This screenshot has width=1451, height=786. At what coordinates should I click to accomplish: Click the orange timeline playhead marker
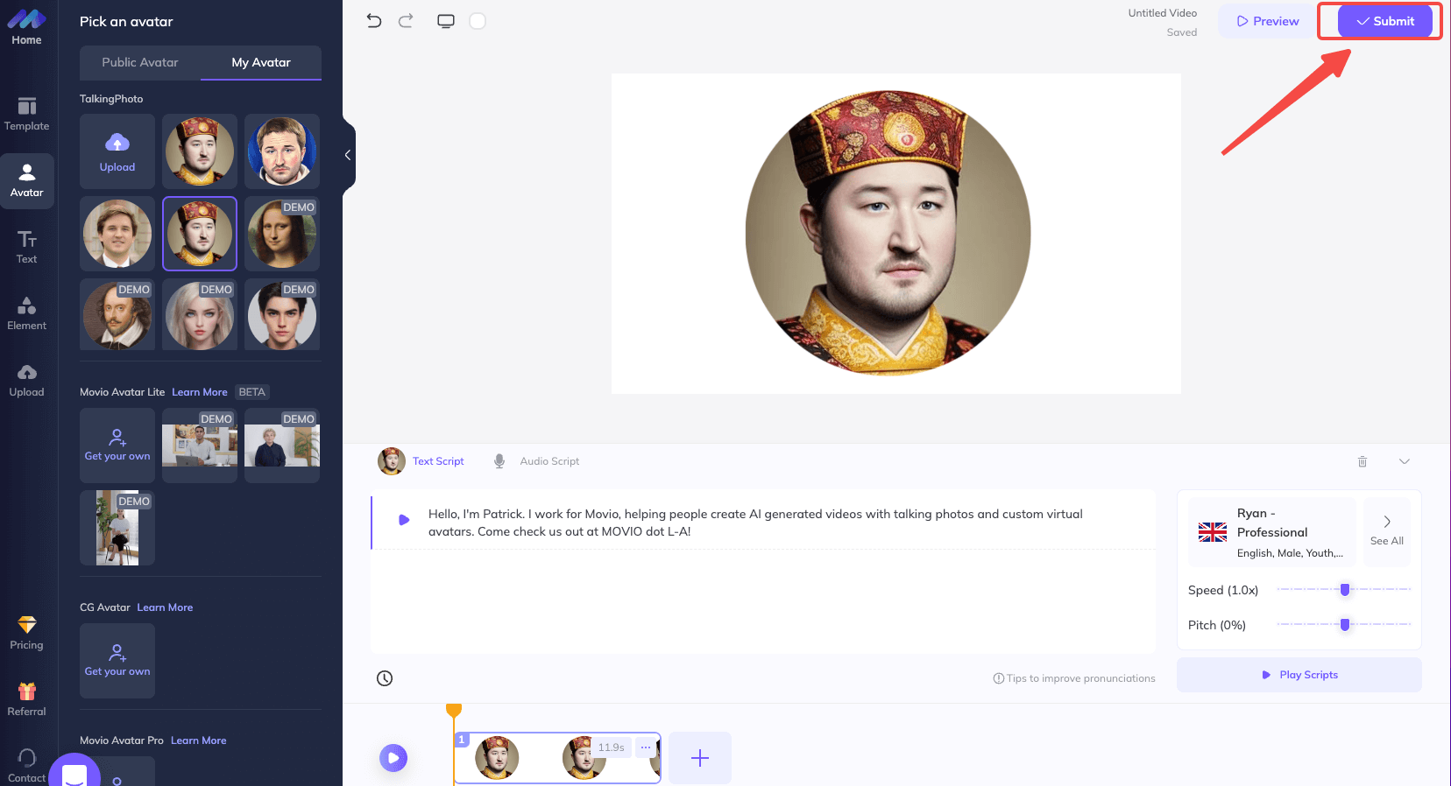click(454, 711)
